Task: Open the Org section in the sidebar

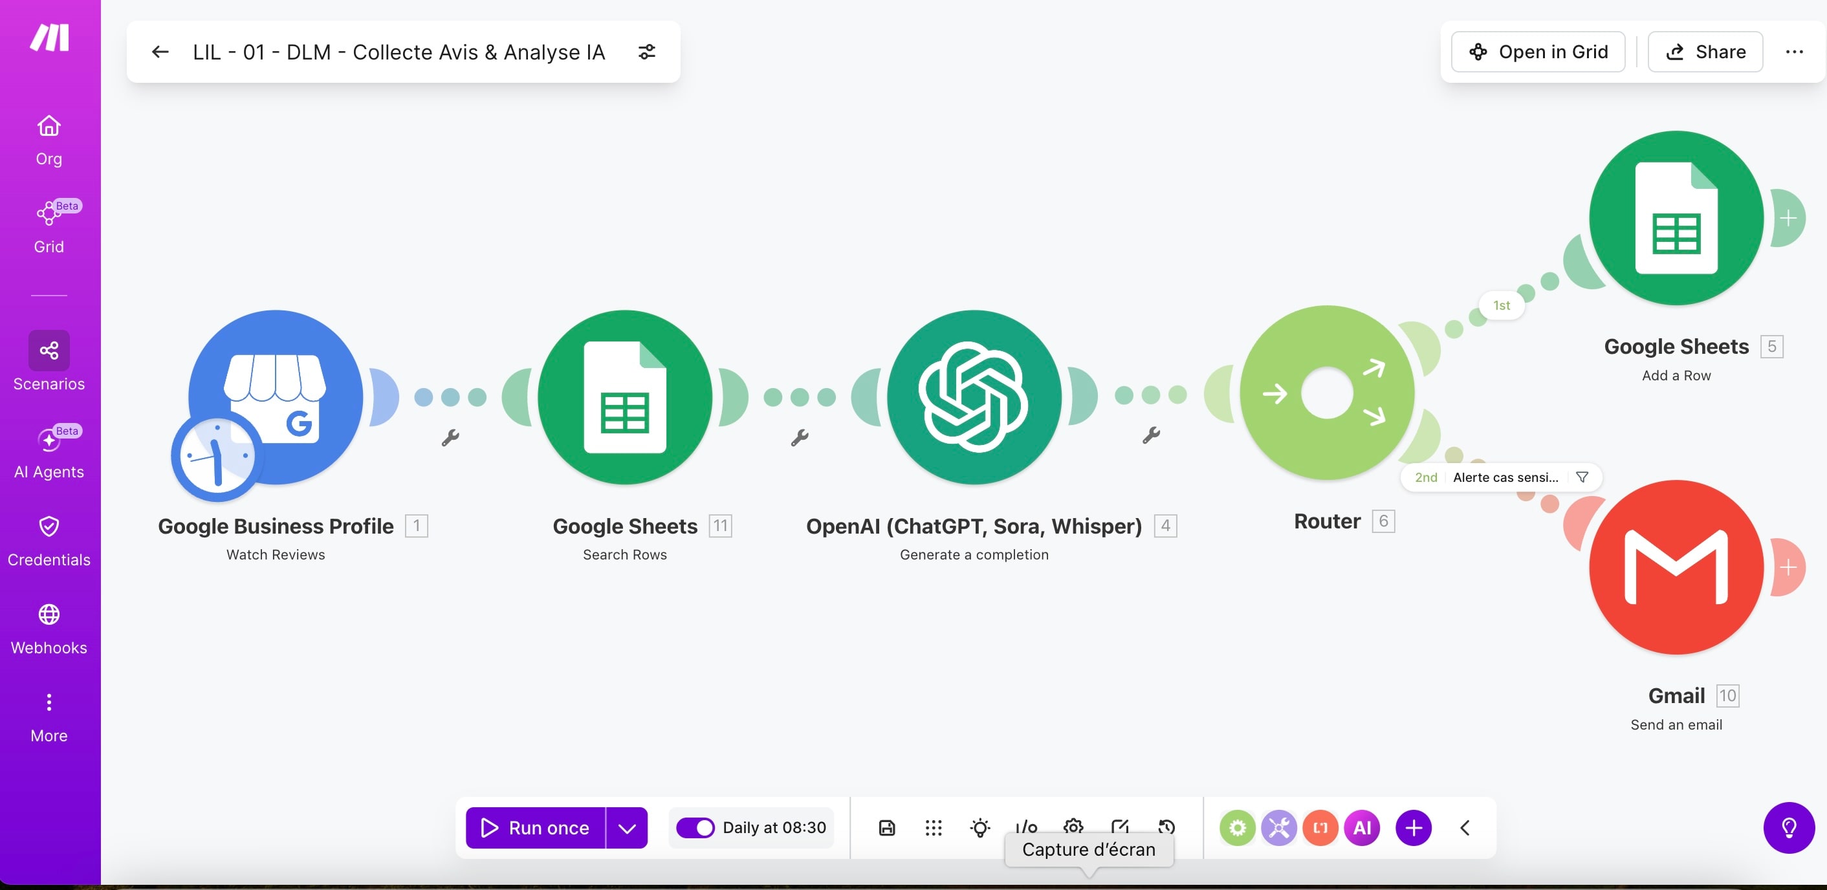Action: point(49,140)
